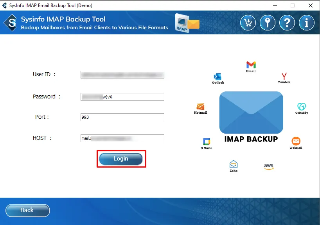This screenshot has height=225, width=320.
Task: Click the Port field showing 993
Action: 122,117
